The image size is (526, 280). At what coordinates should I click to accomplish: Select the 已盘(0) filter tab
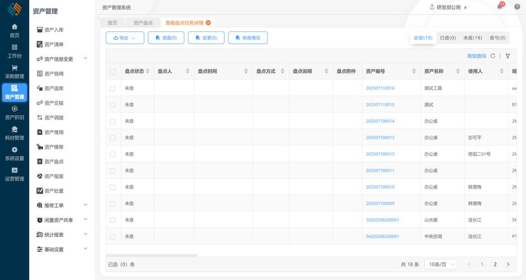[x=448, y=38]
